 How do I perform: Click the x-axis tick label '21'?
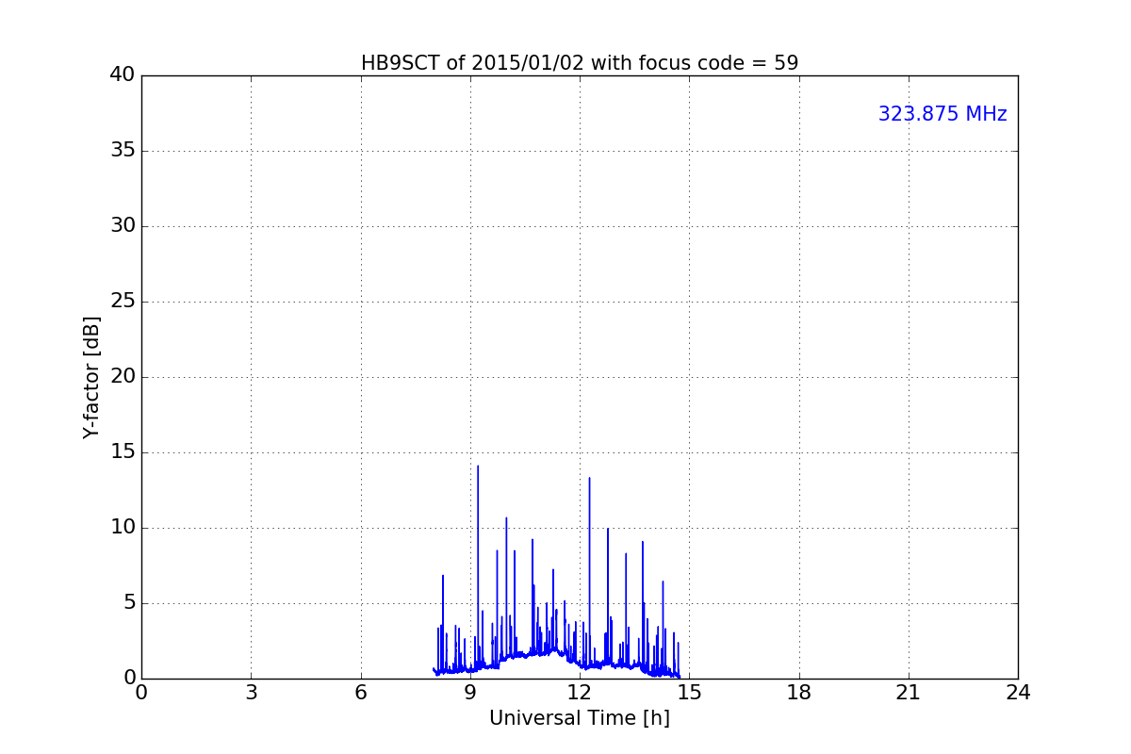(x=909, y=693)
